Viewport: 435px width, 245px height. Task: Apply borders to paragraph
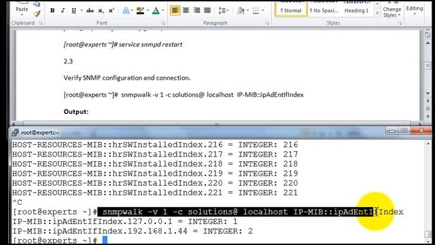(x=256, y=11)
